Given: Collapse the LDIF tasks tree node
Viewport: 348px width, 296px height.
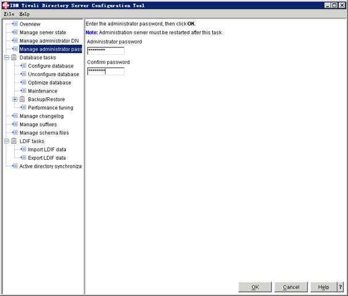Looking at the screenshot, I should click(6, 141).
